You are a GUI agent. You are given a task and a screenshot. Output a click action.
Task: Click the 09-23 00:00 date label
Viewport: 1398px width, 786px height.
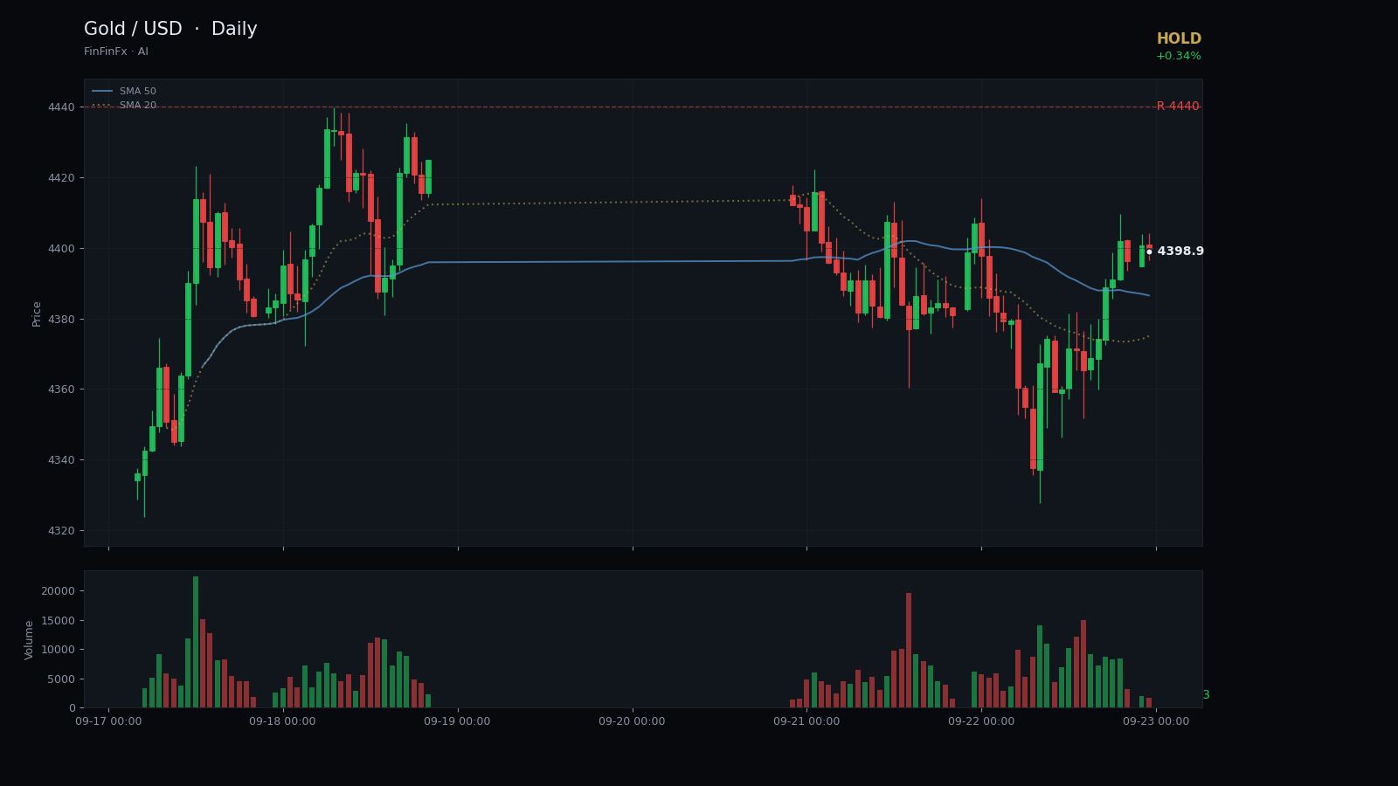coord(1156,721)
